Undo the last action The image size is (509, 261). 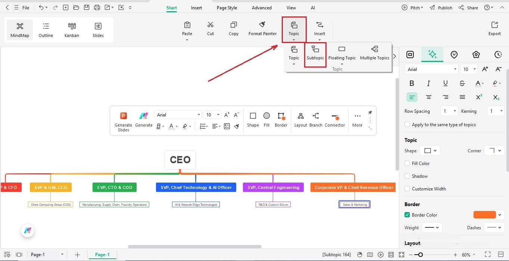[41, 7]
